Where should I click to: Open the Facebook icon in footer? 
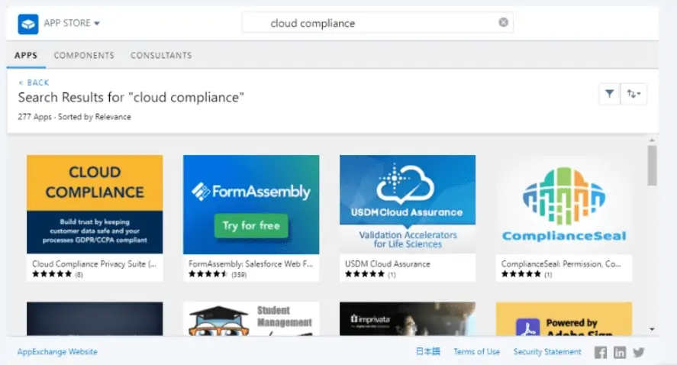600,353
